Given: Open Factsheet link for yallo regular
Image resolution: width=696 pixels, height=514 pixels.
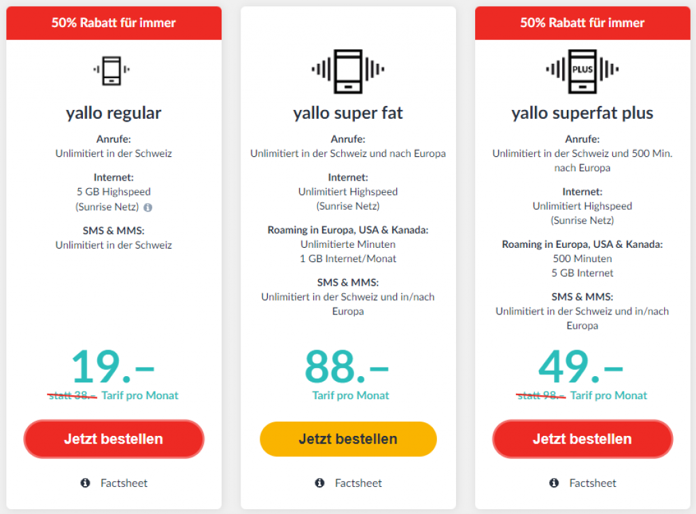Looking at the screenshot, I should click(x=124, y=483).
